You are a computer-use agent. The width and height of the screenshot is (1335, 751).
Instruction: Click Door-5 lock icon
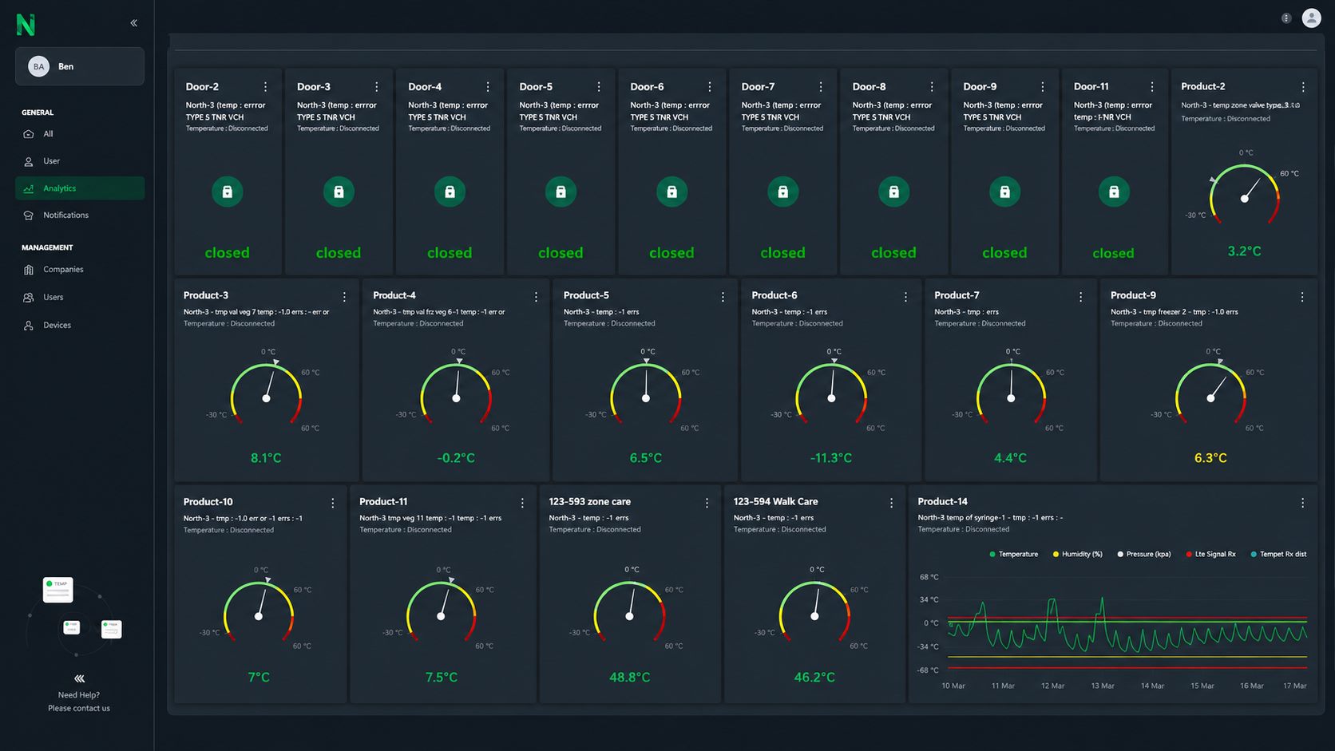(x=561, y=192)
